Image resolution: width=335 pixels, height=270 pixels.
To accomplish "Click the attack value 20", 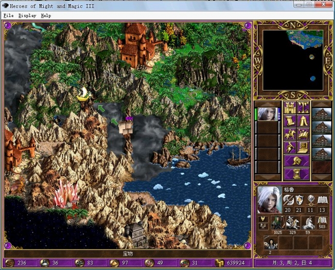I will [x=288, y=210].
